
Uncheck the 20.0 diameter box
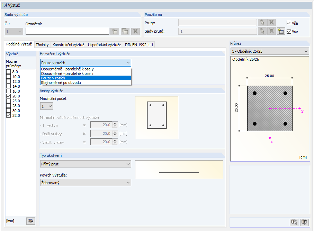point(8,96)
